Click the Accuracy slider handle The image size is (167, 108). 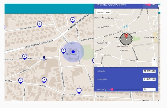pos(112,89)
